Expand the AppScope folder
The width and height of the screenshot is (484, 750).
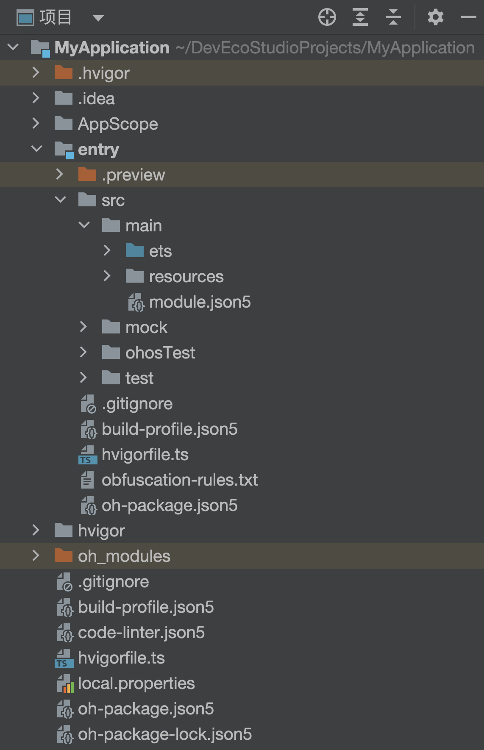pyautogui.click(x=36, y=123)
